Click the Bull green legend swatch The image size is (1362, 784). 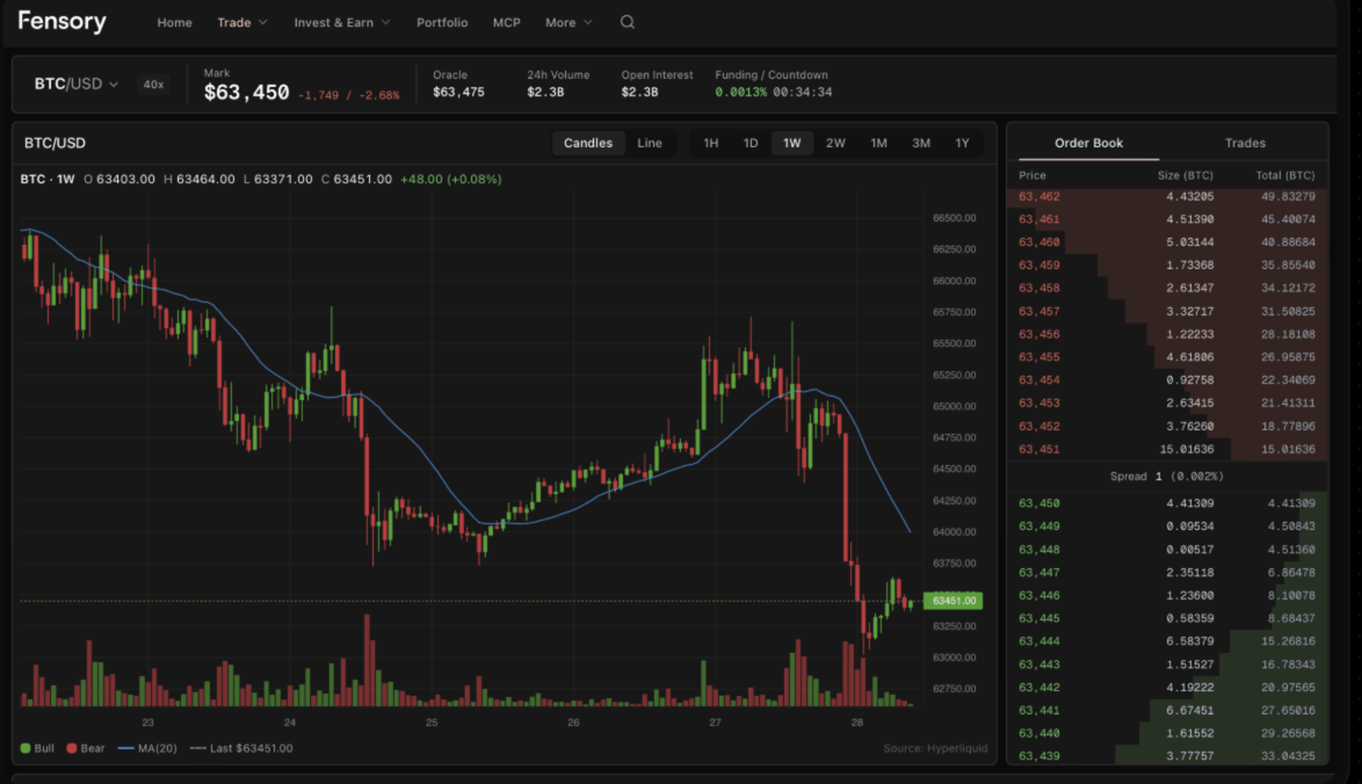click(x=25, y=748)
